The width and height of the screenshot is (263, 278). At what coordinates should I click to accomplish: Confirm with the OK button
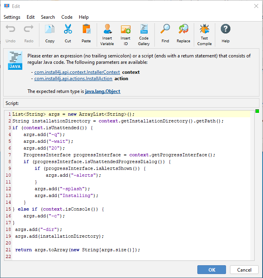coord(212,270)
